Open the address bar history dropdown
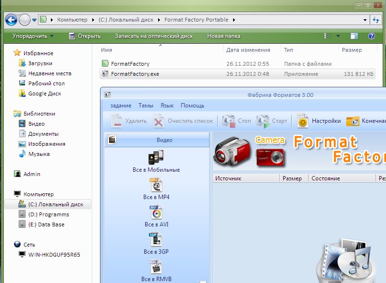 click(x=364, y=20)
